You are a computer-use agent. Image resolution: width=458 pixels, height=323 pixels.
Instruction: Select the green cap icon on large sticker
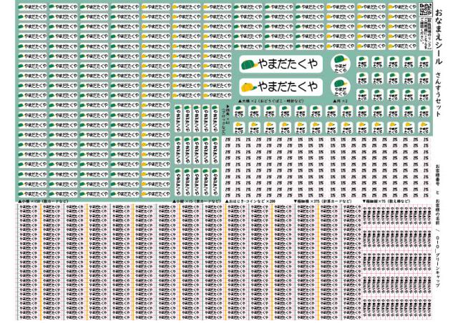pyautogui.click(x=248, y=66)
